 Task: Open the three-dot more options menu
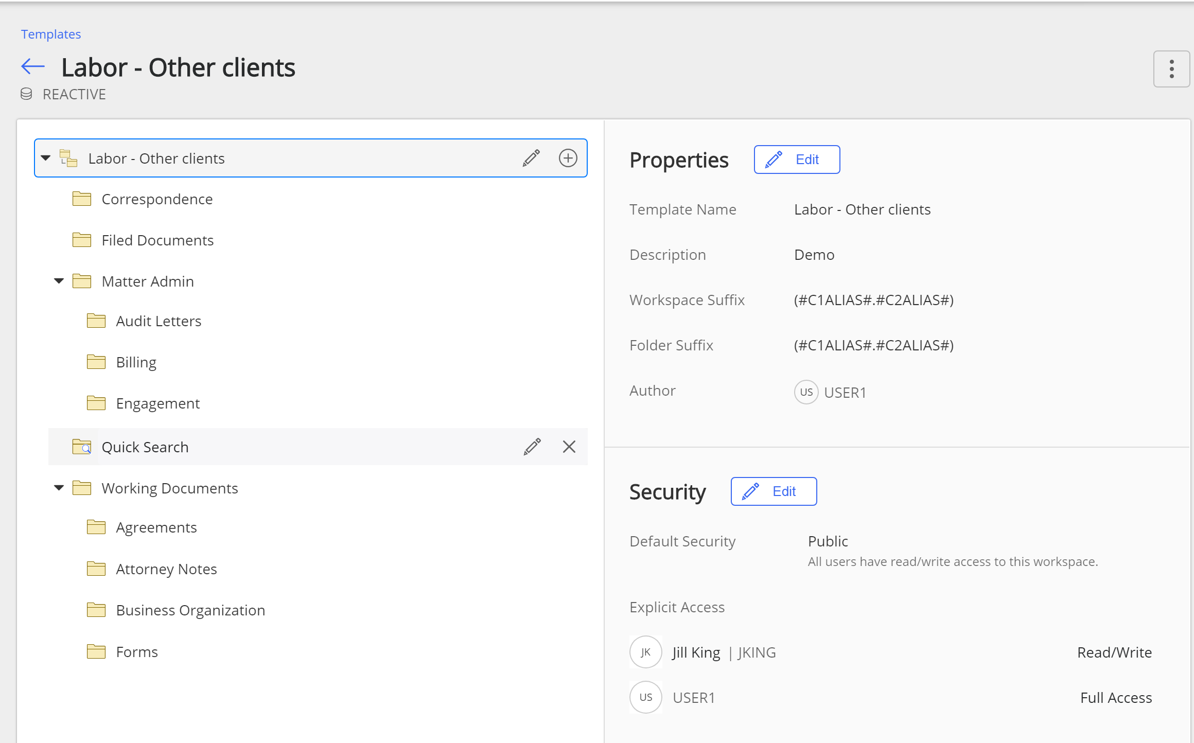(1171, 69)
